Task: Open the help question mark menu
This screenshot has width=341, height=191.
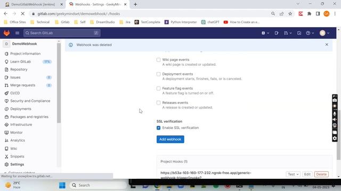Action: [310, 33]
